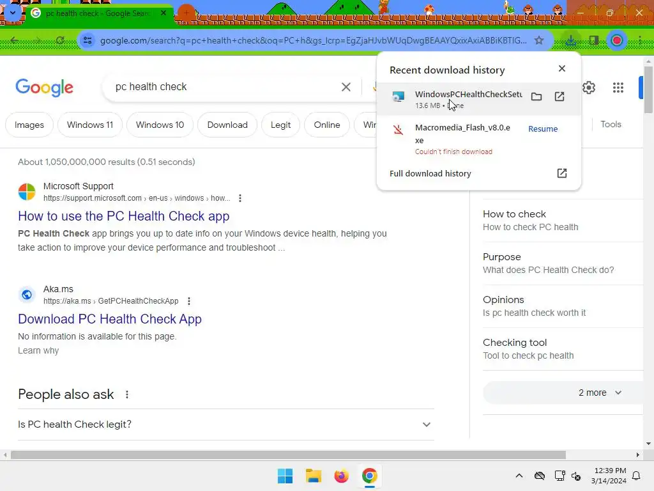Close Recent download history popup

562,68
